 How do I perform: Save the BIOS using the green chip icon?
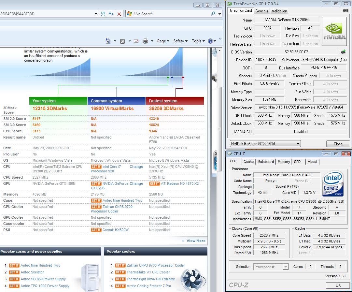(343, 52)
